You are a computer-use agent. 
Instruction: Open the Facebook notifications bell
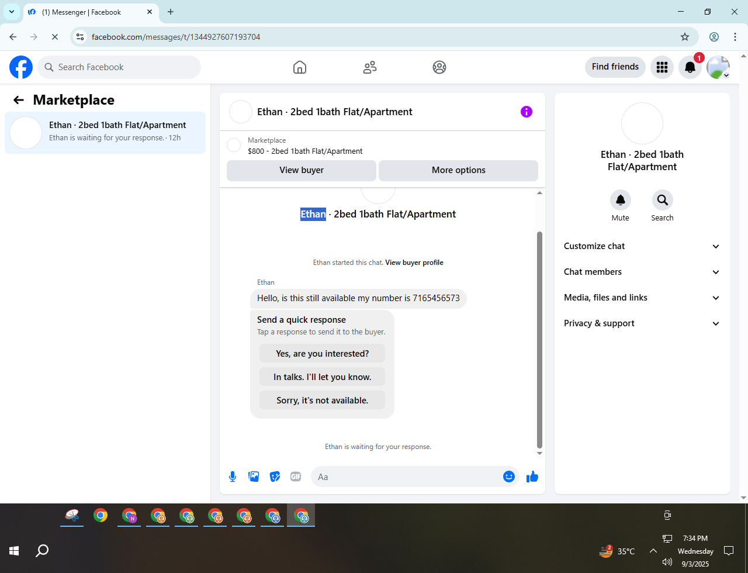690,67
